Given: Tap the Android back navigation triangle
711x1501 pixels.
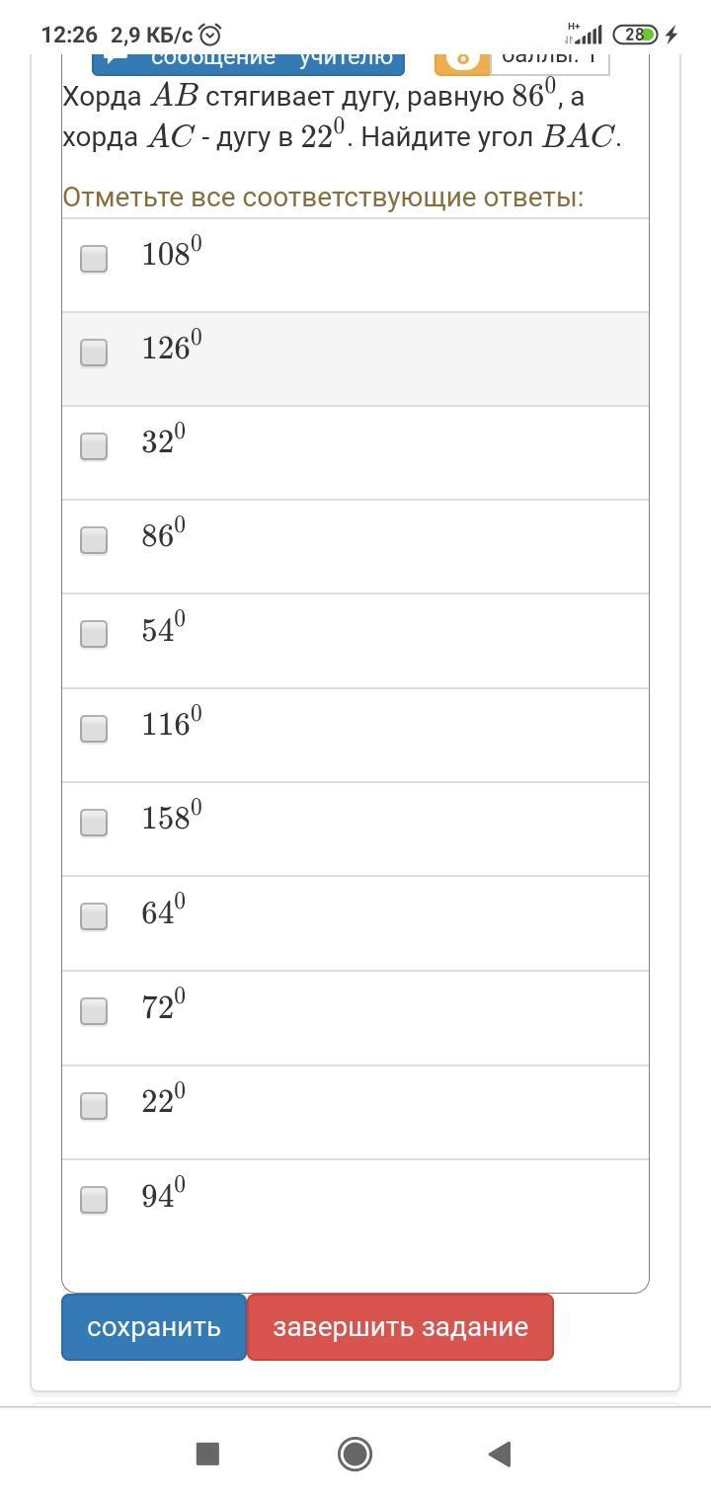Looking at the screenshot, I should coord(500,1454).
